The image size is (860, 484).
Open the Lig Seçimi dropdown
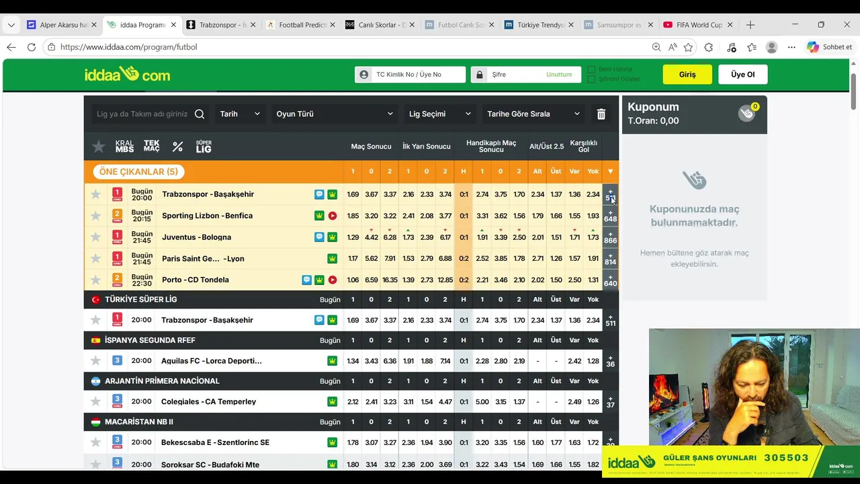click(x=439, y=114)
